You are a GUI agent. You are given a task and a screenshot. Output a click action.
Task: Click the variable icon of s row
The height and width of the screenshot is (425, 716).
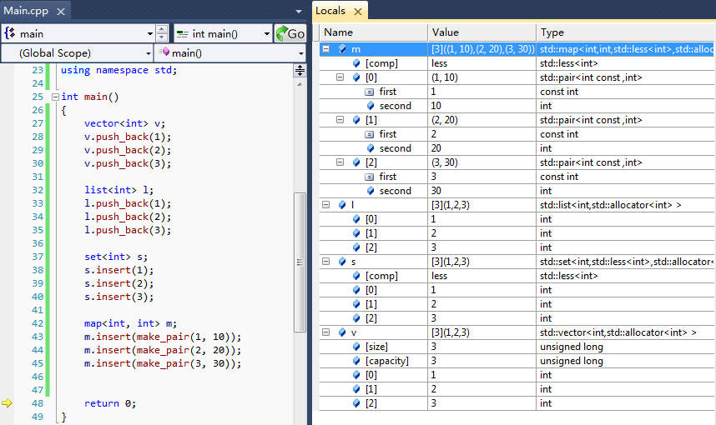(x=342, y=262)
